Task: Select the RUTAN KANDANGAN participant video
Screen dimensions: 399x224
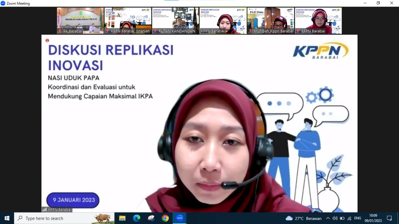Action: pos(175,21)
